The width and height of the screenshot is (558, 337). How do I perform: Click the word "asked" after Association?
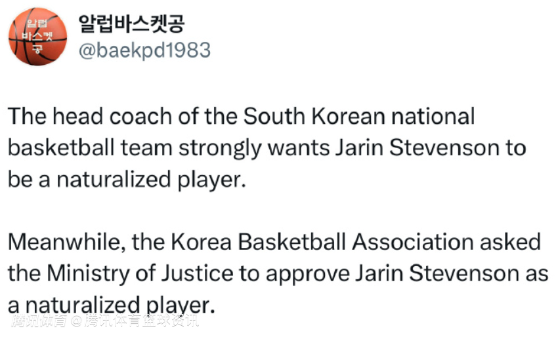coord(510,242)
